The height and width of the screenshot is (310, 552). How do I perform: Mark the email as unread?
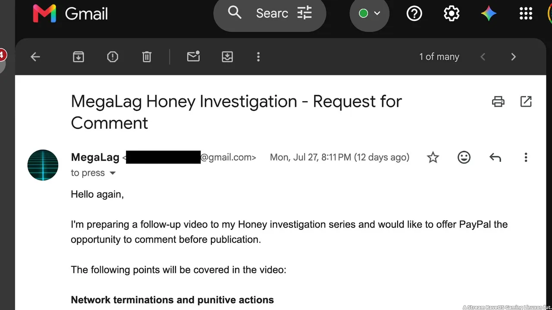[x=193, y=56]
